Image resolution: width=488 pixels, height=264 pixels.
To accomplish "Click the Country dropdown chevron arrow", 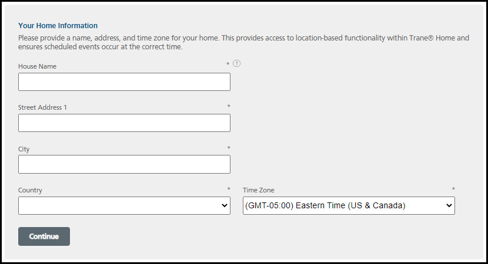I will (x=224, y=205).
